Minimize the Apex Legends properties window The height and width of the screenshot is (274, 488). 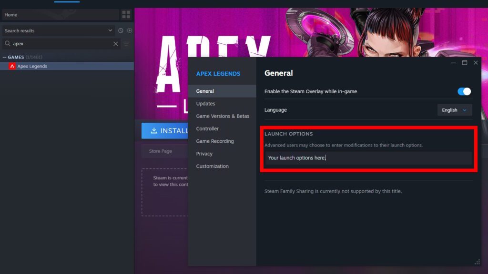[x=454, y=63]
